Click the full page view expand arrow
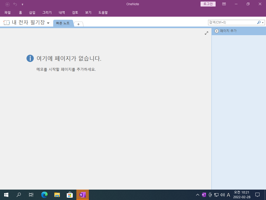 click(x=207, y=33)
